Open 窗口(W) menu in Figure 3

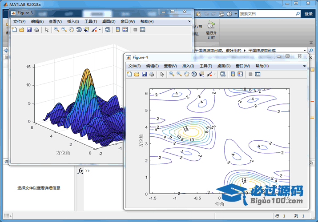coord(128,21)
